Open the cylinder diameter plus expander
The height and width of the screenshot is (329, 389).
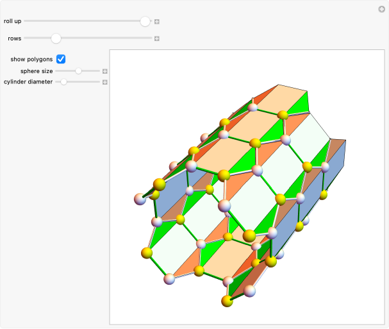tap(105, 82)
